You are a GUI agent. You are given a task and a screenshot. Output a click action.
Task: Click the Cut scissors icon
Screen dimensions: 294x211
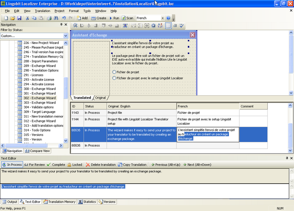coord(28,18)
